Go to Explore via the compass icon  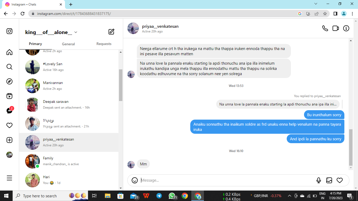[x=9, y=81]
